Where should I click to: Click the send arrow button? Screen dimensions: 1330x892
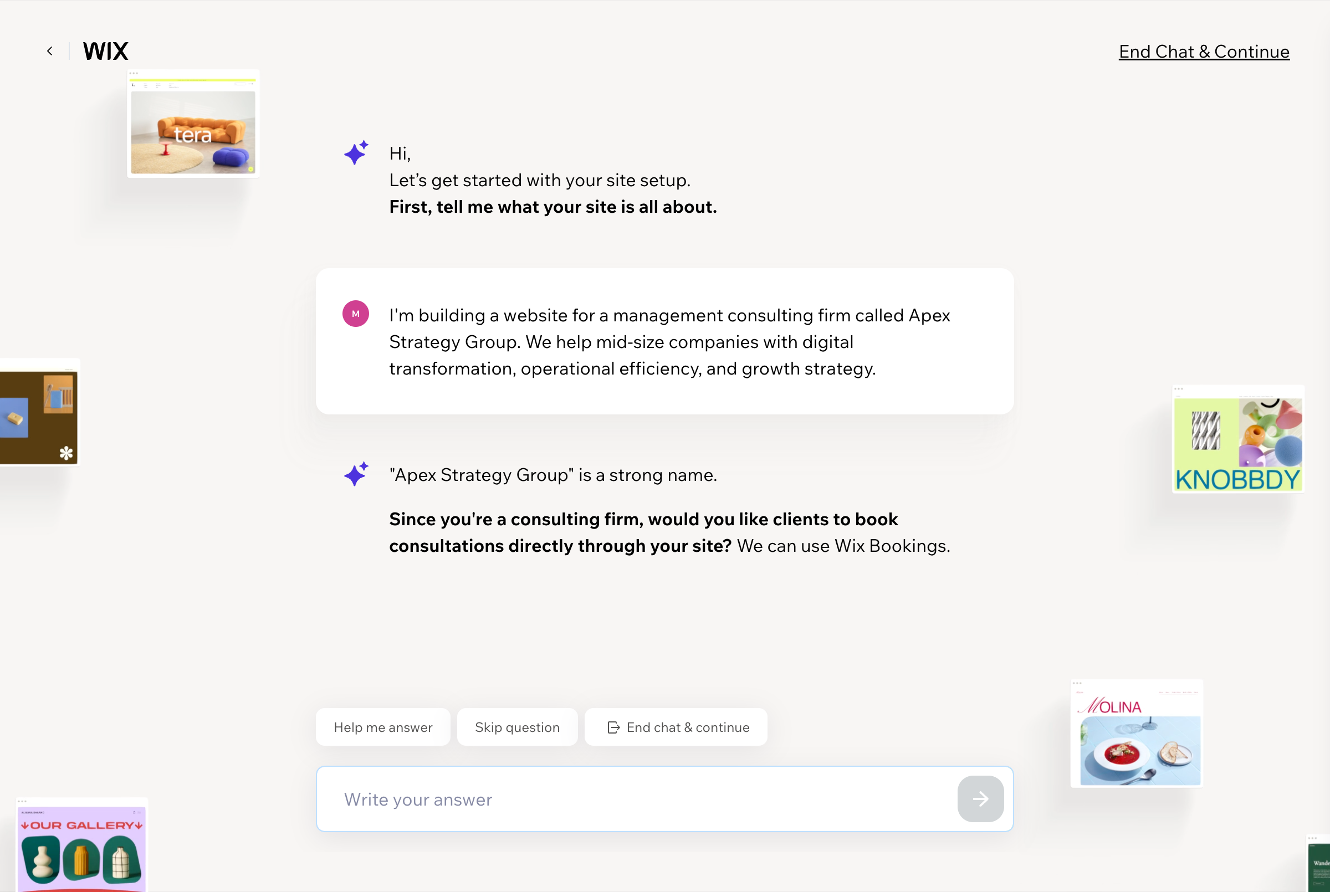980,799
